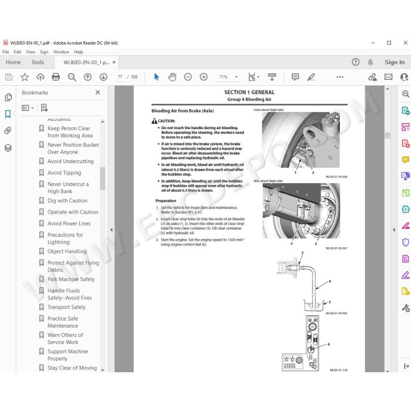This screenshot has height=411, width=411.
Task: Zoom out with the minus icon
Action: [188, 77]
